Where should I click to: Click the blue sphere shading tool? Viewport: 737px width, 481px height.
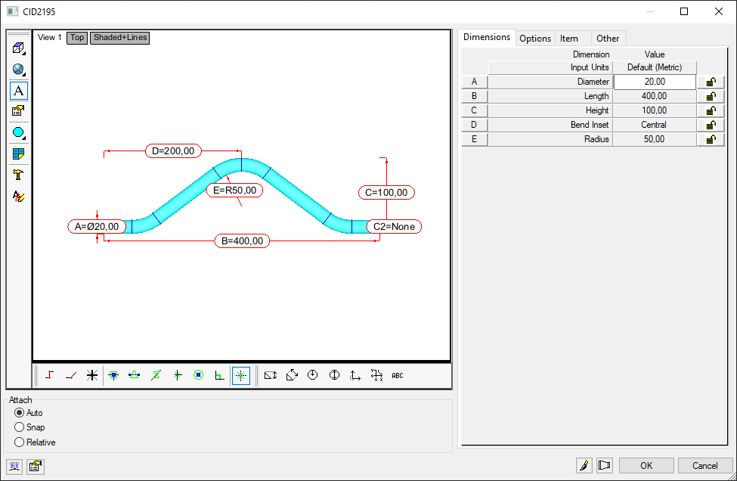click(18, 69)
